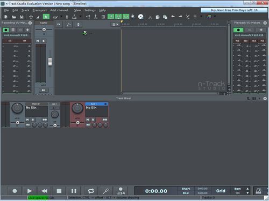The height and width of the screenshot is (201, 269).
Task: Pause playback with Pause button
Action: pos(74,191)
